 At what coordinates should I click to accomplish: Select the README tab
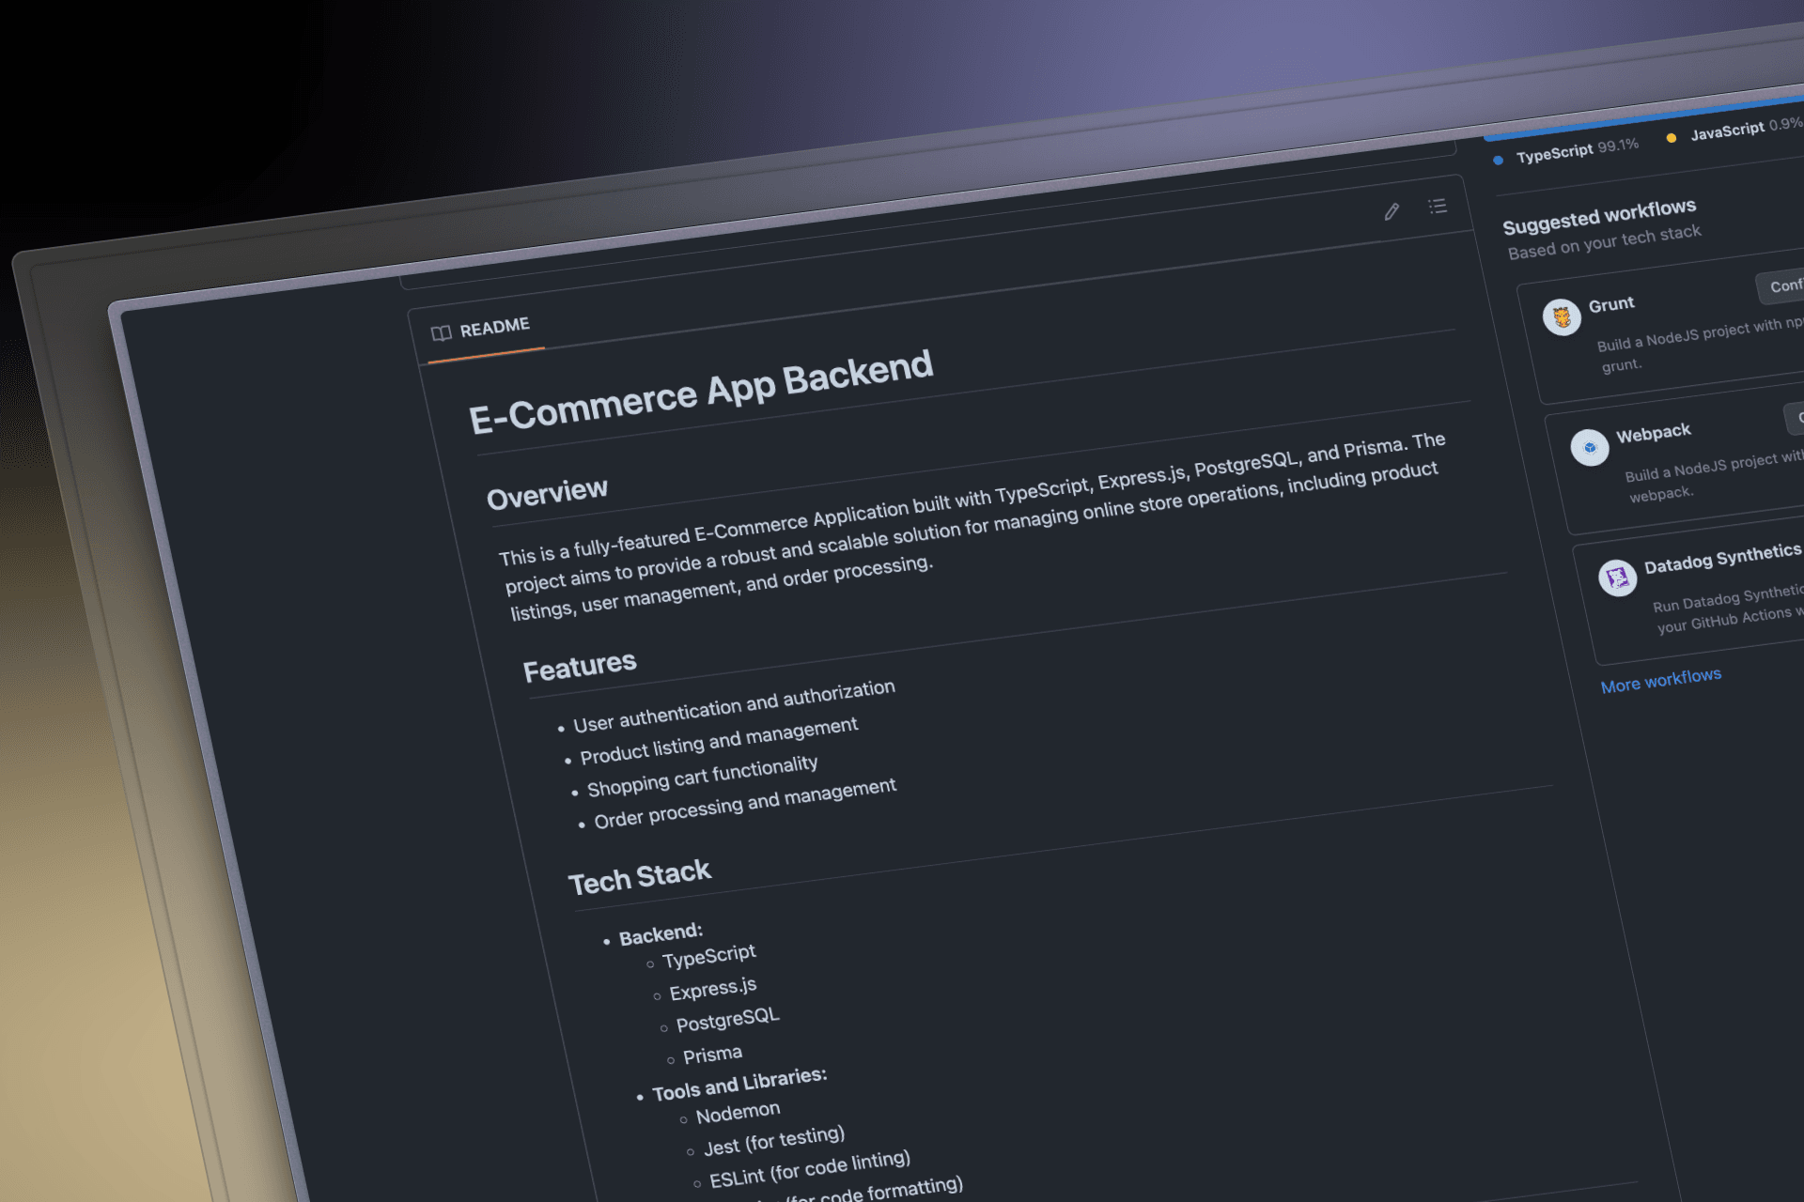[494, 327]
